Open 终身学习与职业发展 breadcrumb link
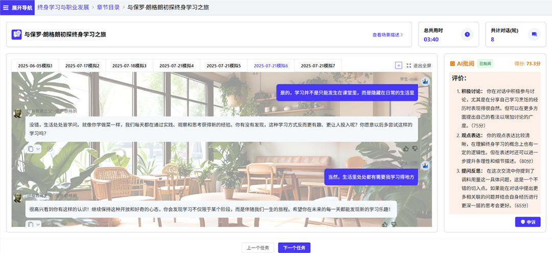552x253 pixels. pyautogui.click(x=63, y=7)
